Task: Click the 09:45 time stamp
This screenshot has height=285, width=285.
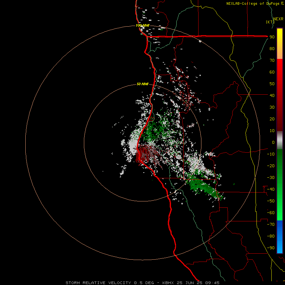Action: point(212,283)
